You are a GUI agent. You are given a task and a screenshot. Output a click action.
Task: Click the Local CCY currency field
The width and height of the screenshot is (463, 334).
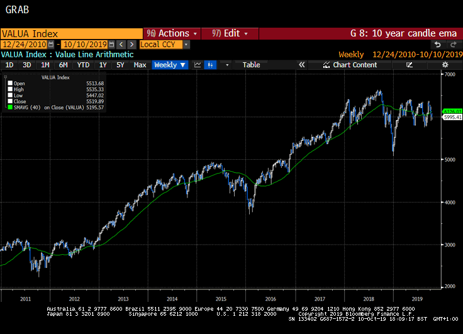click(x=161, y=45)
